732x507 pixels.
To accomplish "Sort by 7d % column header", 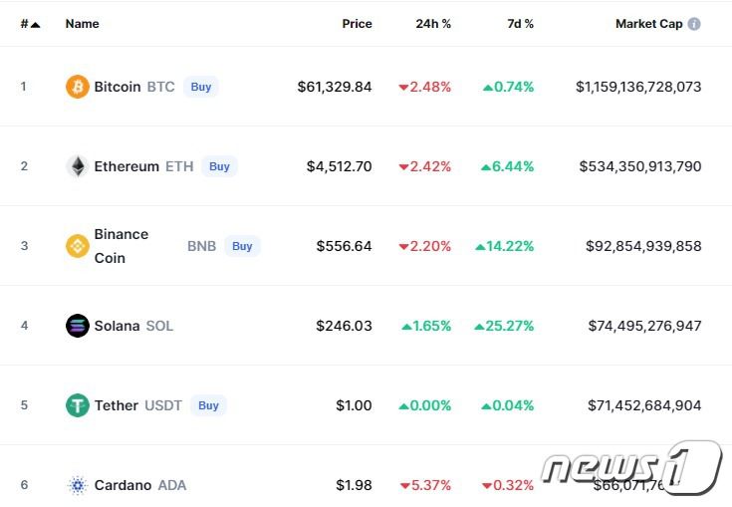I will coord(520,24).
